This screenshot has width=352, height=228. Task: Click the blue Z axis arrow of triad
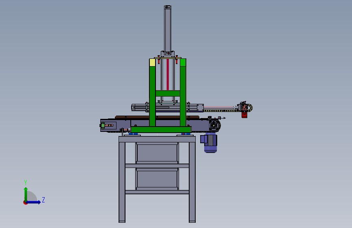pyautogui.click(x=34, y=202)
